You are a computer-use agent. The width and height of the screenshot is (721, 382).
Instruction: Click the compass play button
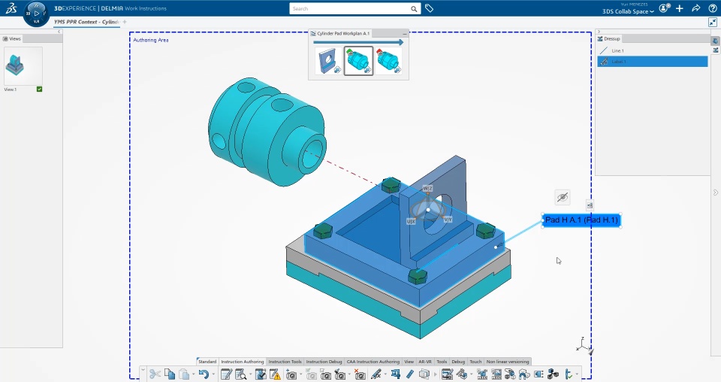click(37, 14)
